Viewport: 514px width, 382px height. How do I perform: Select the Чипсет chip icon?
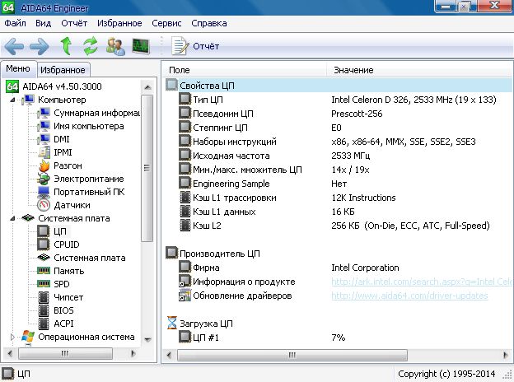coord(44,297)
